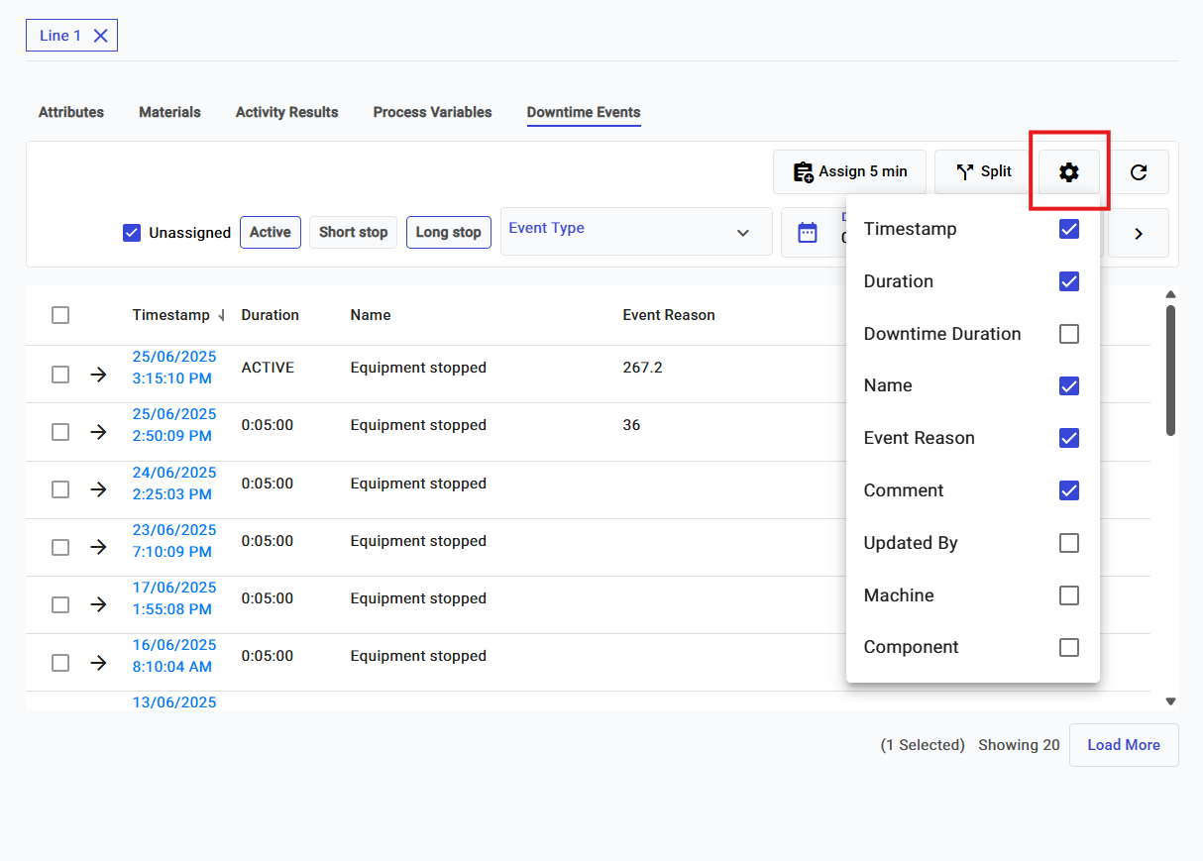Viewport: 1203px width, 861px height.
Task: Click the Timestamp sort arrow in header
Action: 220,316
